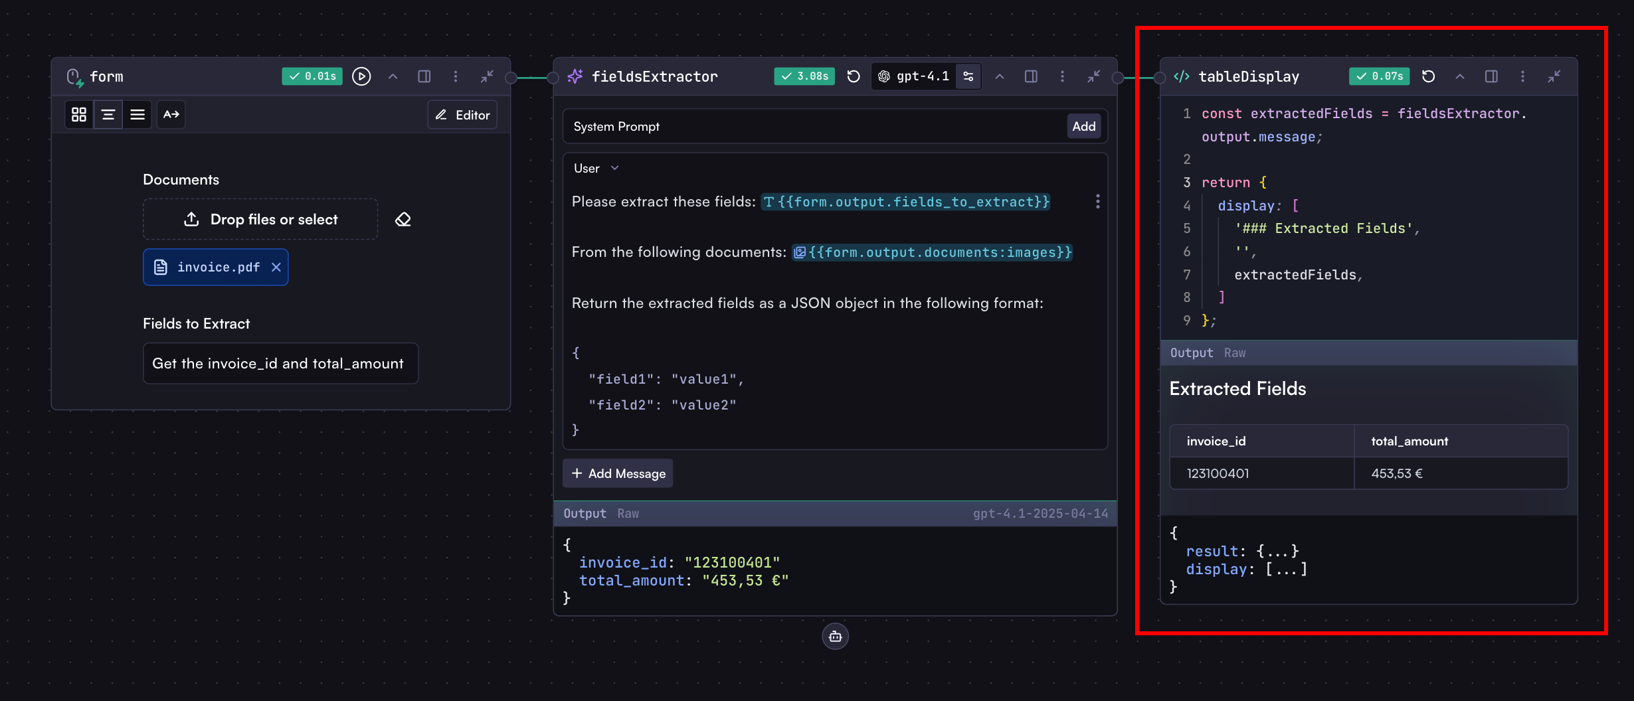Run the form node with play button

[361, 76]
